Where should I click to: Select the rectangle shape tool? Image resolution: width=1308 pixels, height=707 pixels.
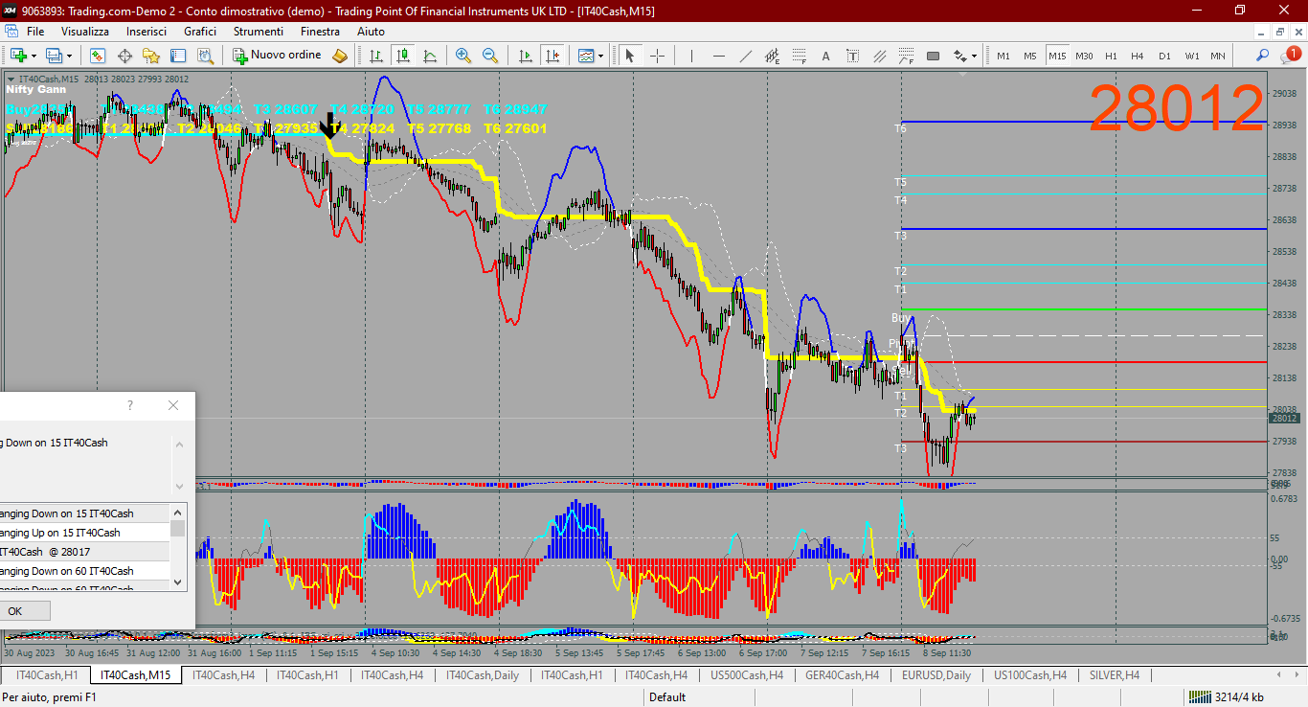click(933, 56)
